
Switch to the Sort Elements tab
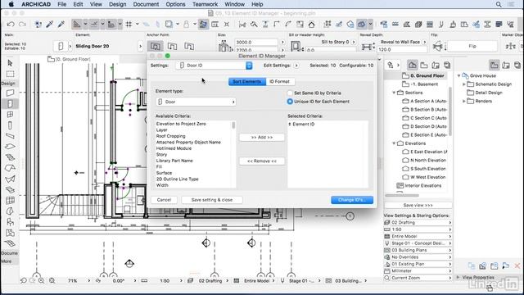point(247,82)
